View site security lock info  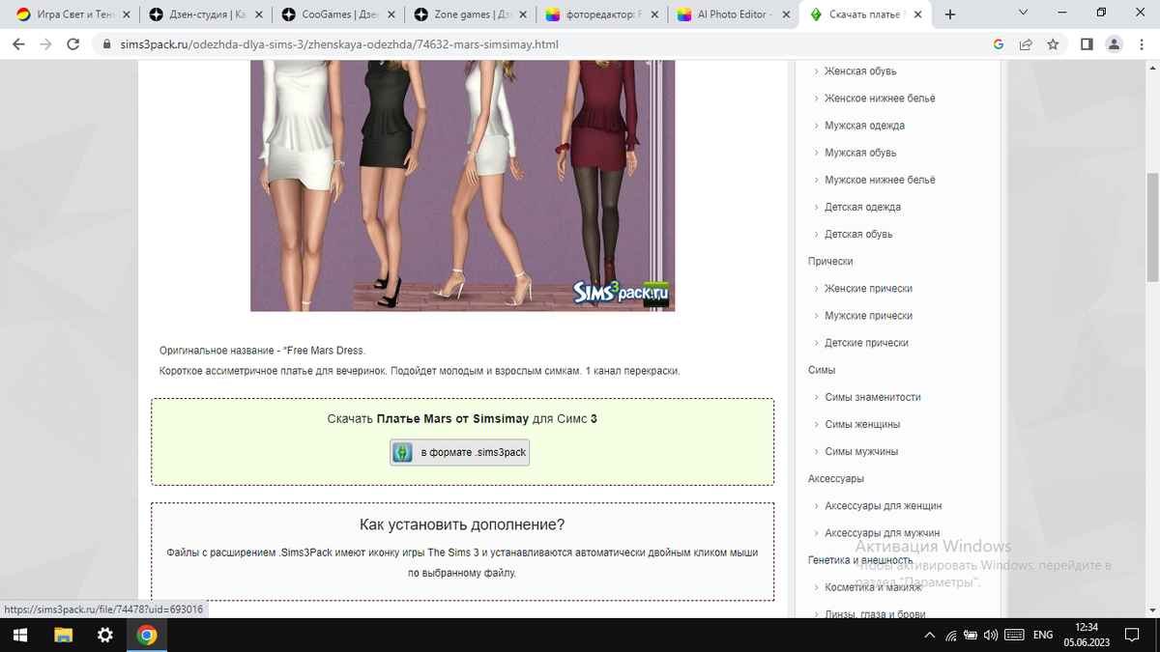[x=106, y=44]
